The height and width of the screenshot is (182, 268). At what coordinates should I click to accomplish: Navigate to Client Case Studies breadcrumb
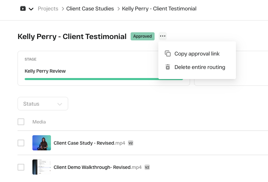(x=90, y=9)
